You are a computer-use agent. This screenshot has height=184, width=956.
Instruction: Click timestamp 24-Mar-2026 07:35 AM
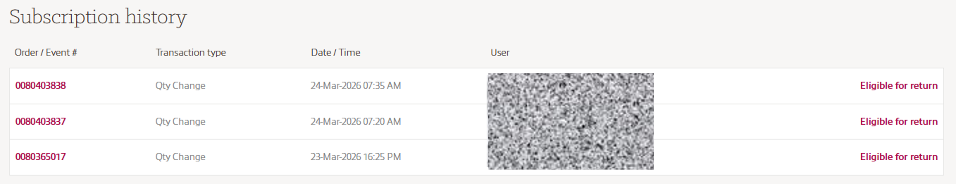[x=356, y=85]
